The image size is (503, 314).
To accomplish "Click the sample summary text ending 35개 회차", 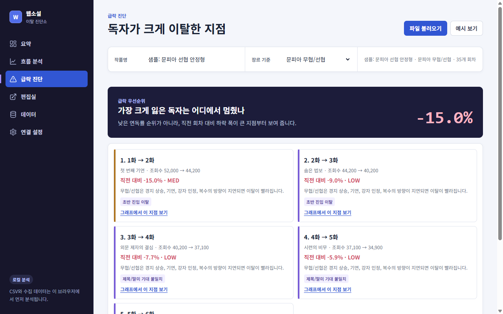I will coord(420,60).
